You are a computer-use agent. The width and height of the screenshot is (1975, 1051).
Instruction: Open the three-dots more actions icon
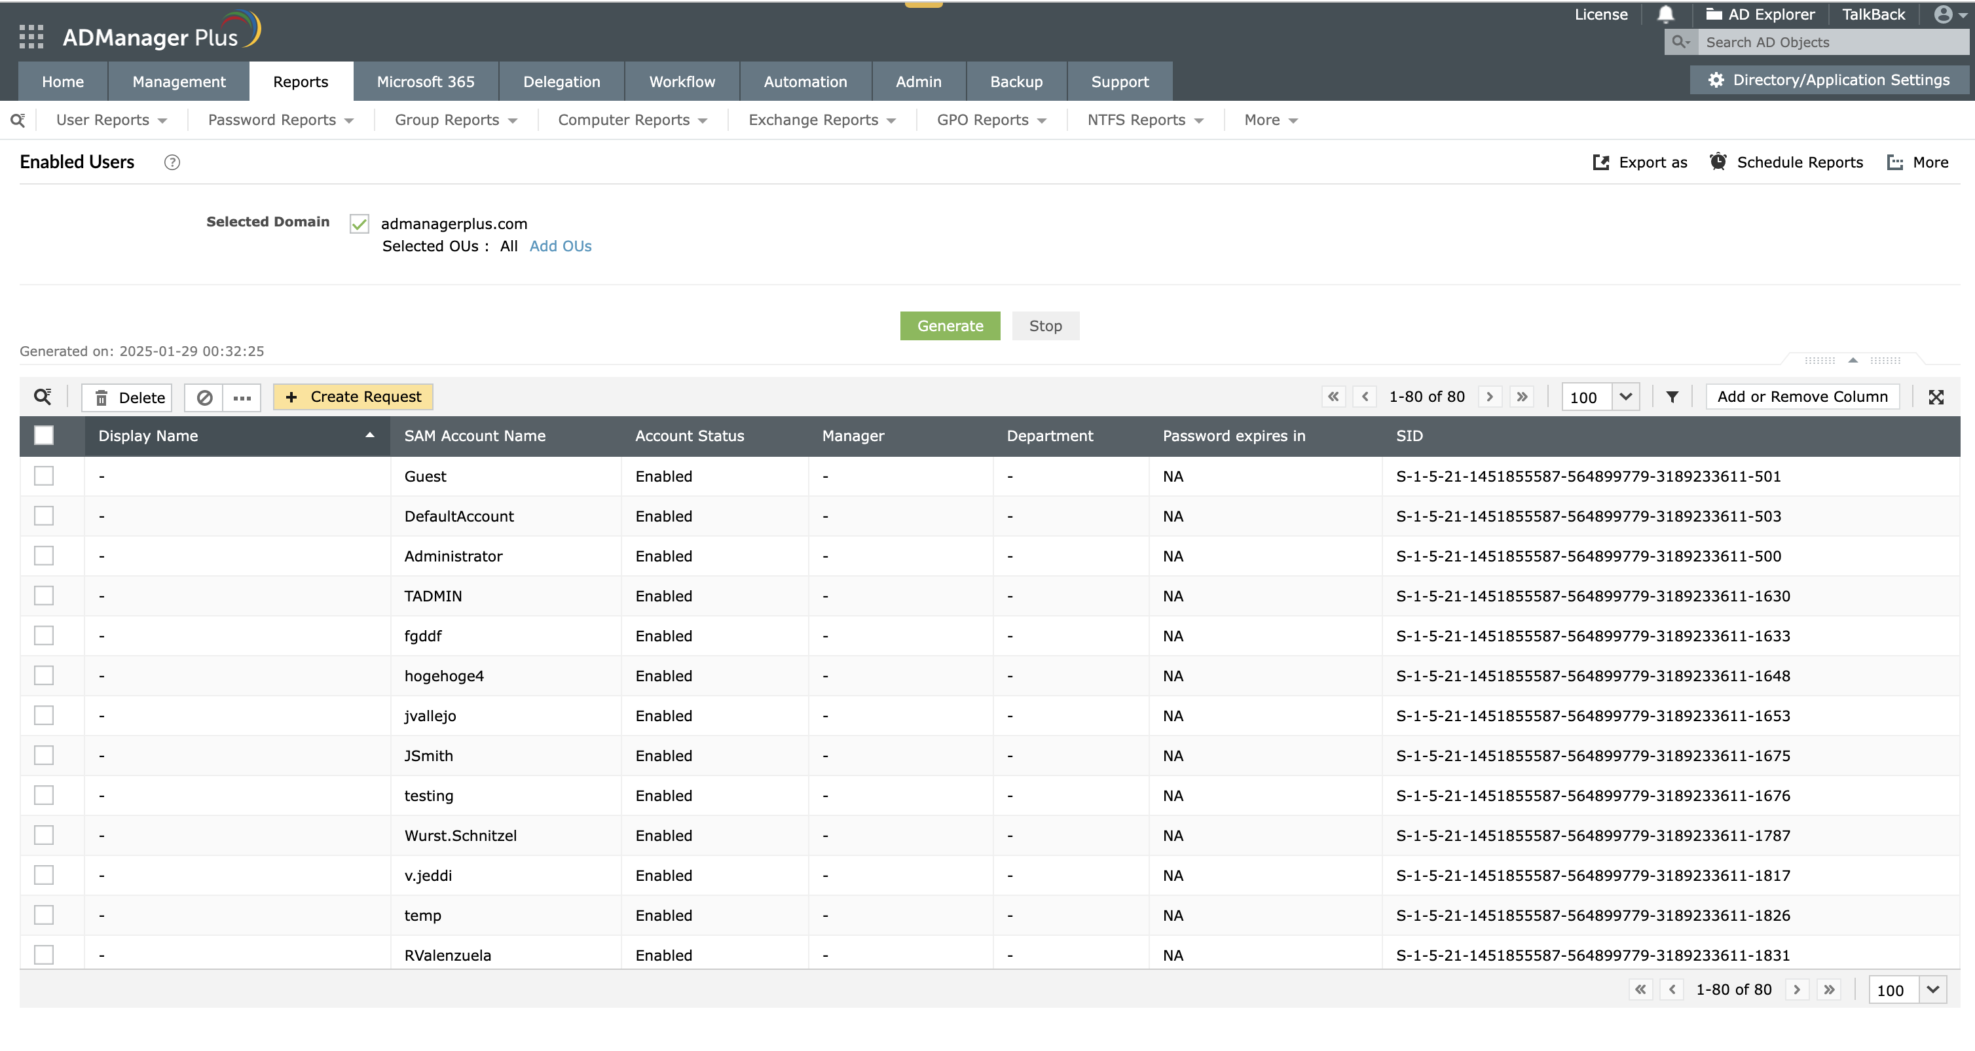coord(242,398)
